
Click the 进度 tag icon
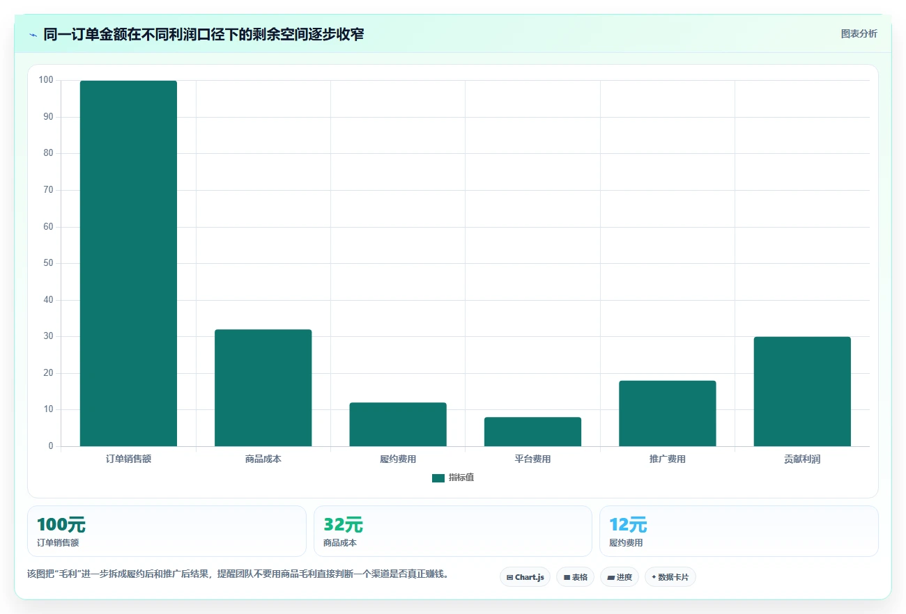point(611,578)
